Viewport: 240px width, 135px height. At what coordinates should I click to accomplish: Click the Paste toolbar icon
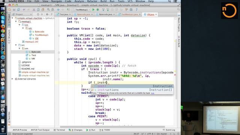point(43,10)
